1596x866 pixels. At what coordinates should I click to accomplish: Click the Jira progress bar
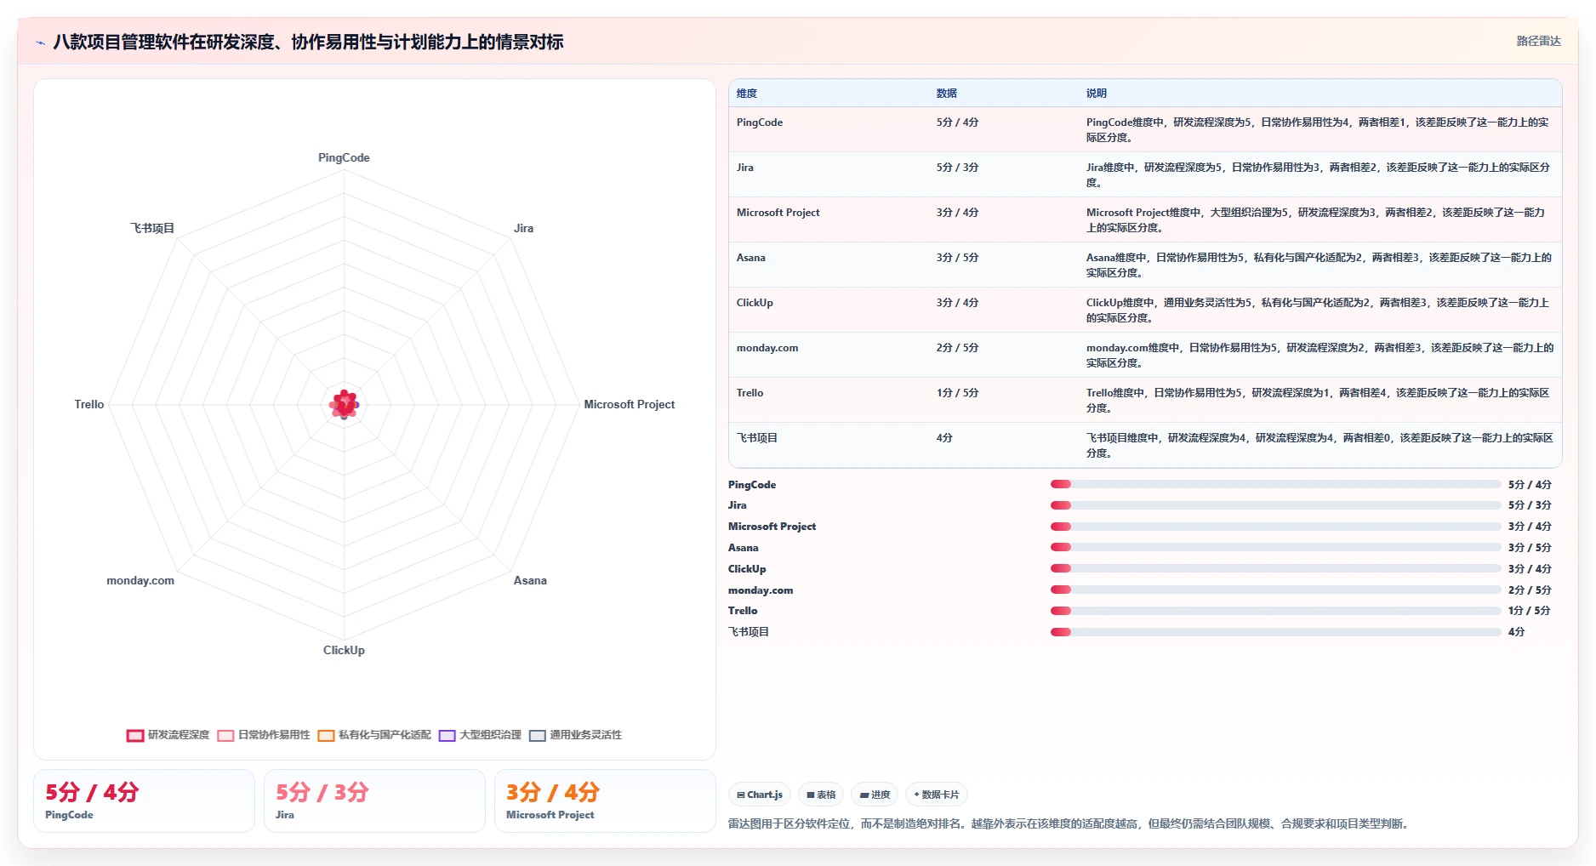coord(1275,505)
